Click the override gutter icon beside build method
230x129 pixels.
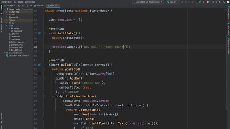point(39,65)
